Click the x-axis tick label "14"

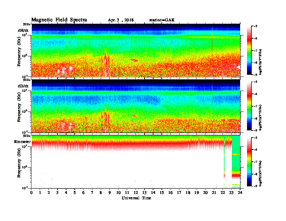point(153,192)
